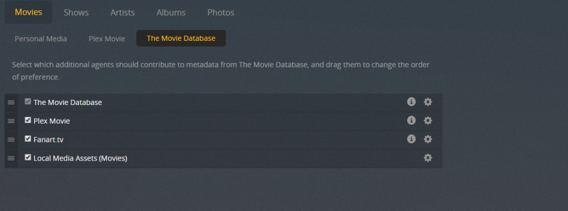View Fanart.tv agent info icon
The height and width of the screenshot is (211, 568).
(411, 139)
